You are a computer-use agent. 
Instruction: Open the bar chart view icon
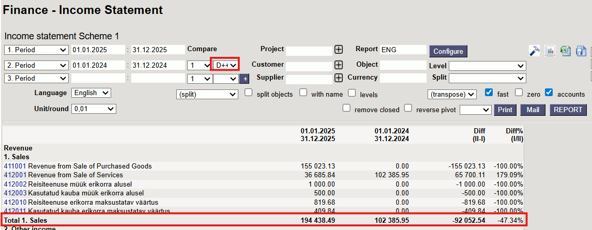(x=550, y=51)
